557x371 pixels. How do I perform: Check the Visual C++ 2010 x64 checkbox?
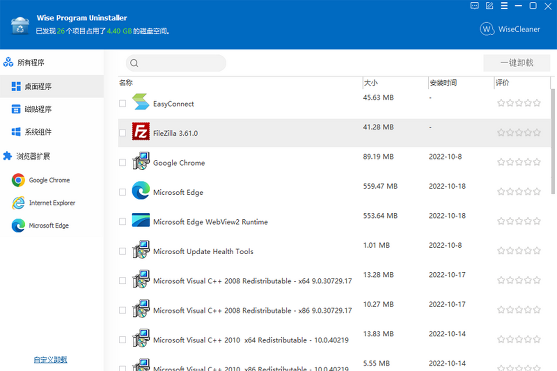tap(123, 340)
